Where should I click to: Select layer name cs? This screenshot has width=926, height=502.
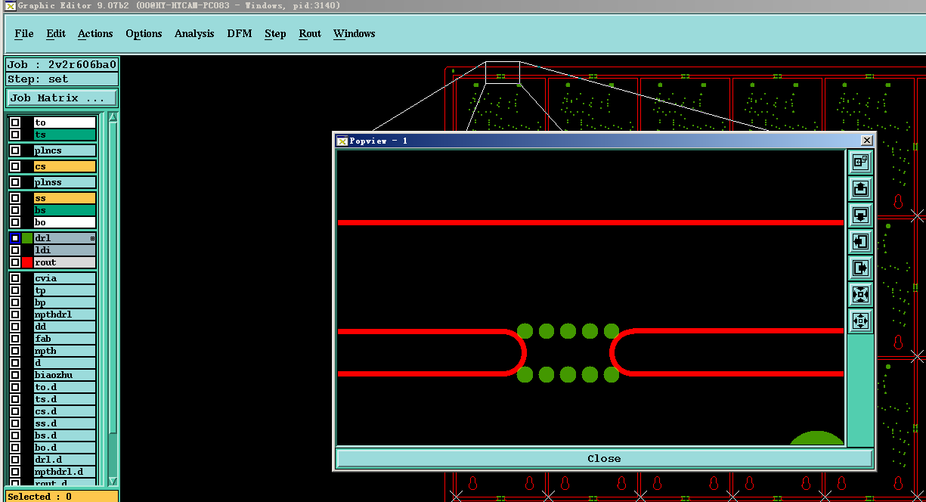pyautogui.click(x=65, y=166)
